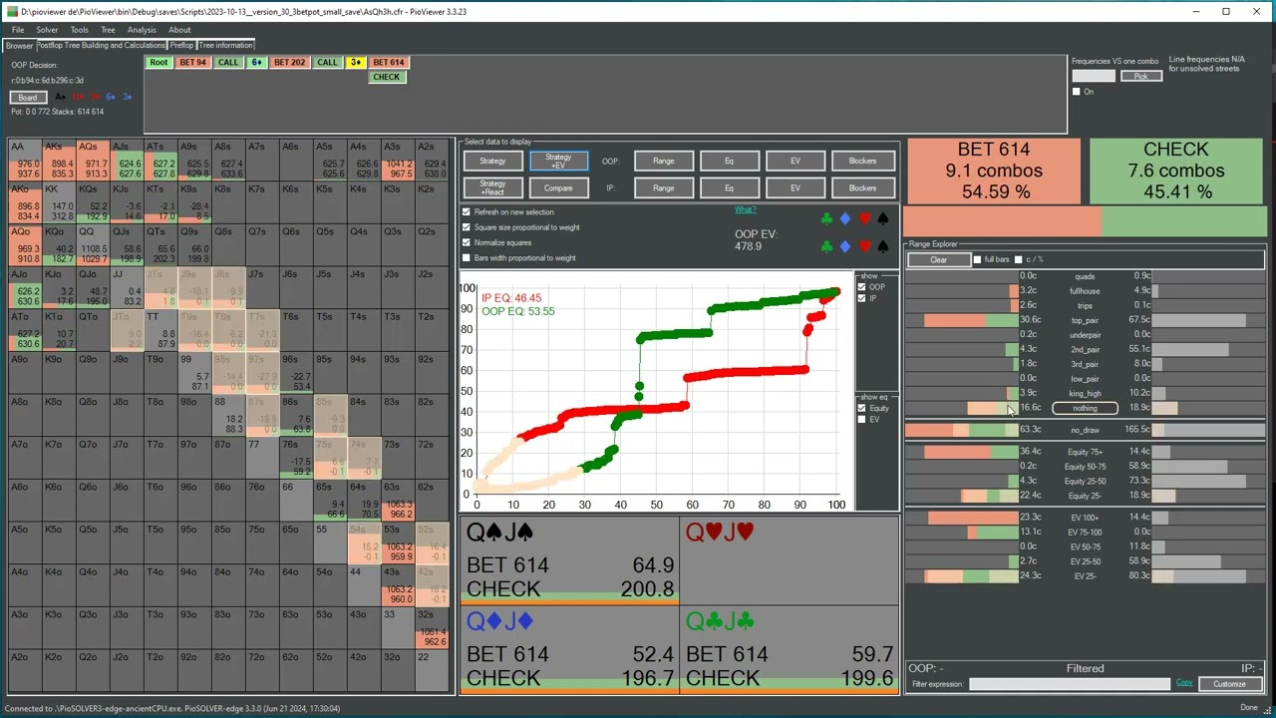Go to Root node in tree path
1276x718 pixels.
pos(159,63)
